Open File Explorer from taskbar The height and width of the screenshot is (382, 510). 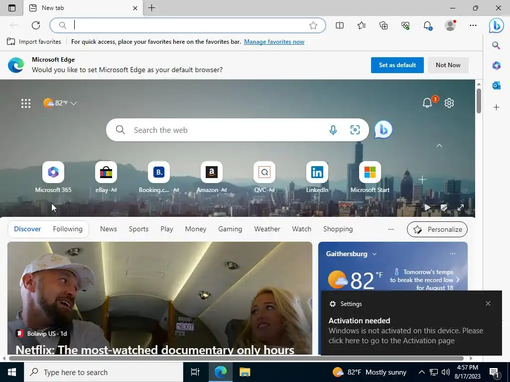point(245,372)
